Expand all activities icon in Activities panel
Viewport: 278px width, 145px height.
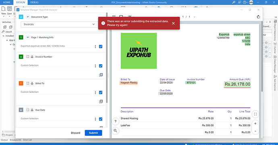coord(5,27)
